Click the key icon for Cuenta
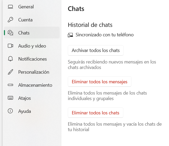Viewport: 169px width, 146px height. (10, 20)
